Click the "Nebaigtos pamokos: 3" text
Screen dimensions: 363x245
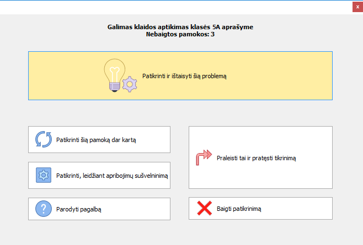point(181,34)
